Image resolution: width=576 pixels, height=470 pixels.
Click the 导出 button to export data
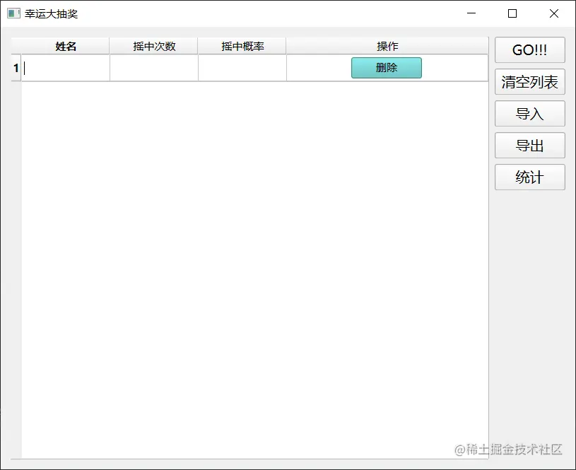click(529, 145)
